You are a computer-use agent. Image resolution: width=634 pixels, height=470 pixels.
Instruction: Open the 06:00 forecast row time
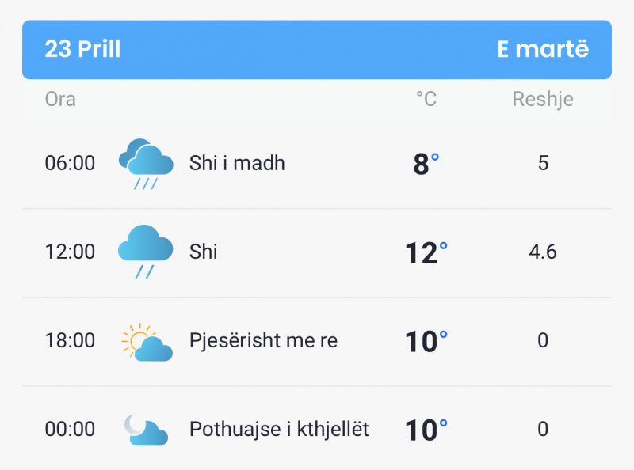pos(70,163)
